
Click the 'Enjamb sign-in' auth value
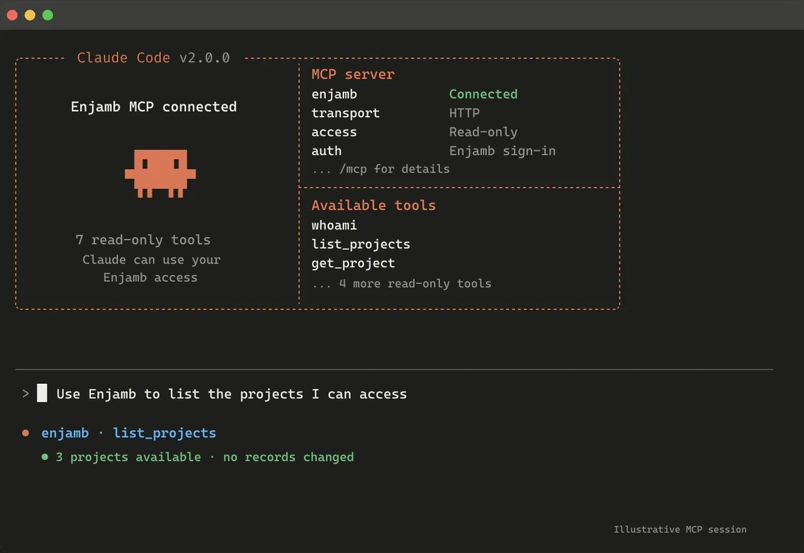(503, 151)
